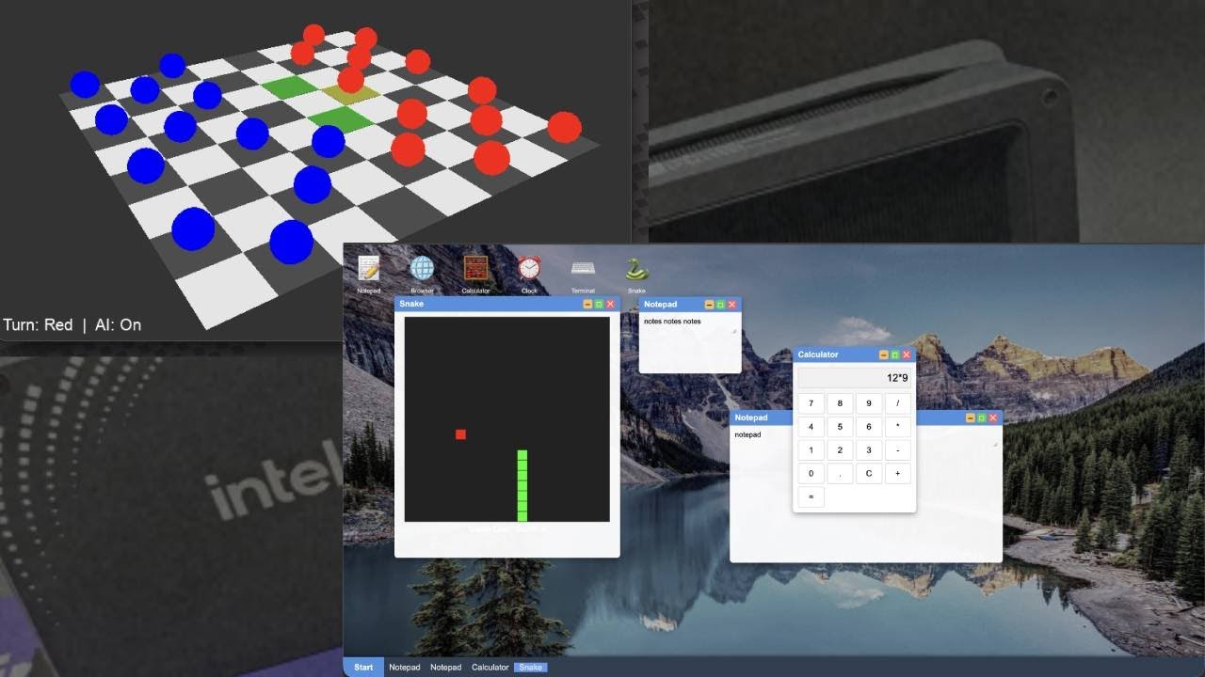Maximize the Calculator window
Viewport: 1205px width, 677px height.
pos(895,354)
